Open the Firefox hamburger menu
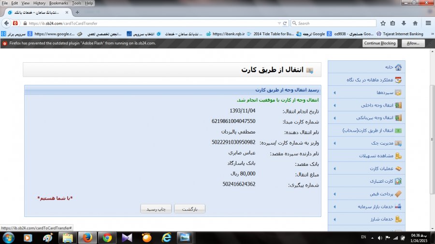The image size is (435, 244). pos(428,23)
